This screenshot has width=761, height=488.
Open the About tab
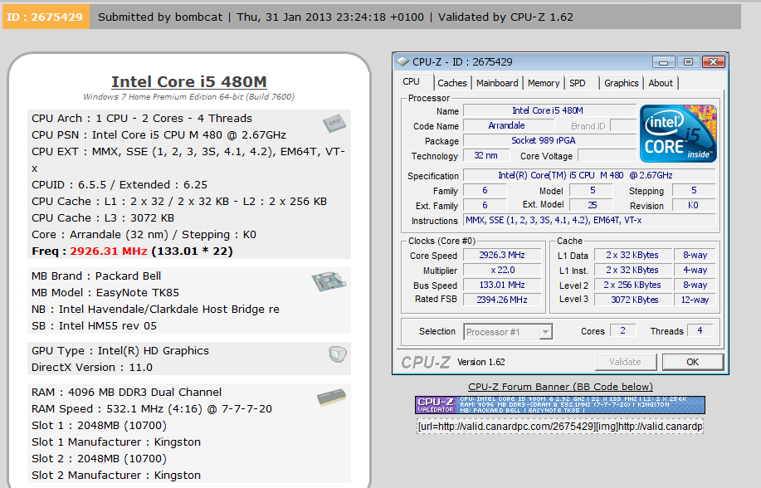point(661,83)
